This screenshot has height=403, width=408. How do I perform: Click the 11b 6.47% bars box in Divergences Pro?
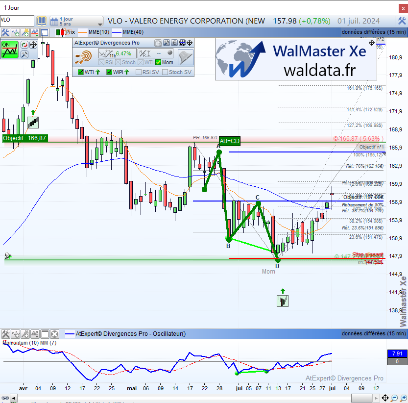118,54
